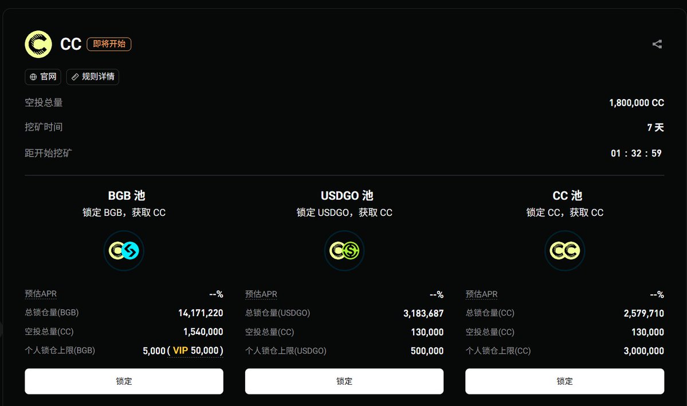687x406 pixels.
Task: Select the CC 池 heading
Action: pyautogui.click(x=567, y=195)
